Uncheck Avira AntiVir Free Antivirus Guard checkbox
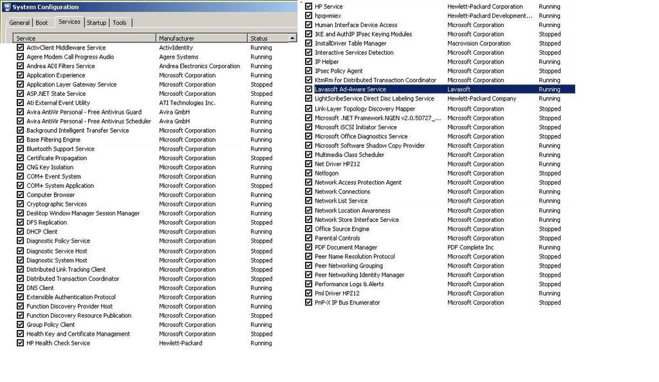Image resolution: width=659 pixels, height=382 pixels. tap(20, 112)
